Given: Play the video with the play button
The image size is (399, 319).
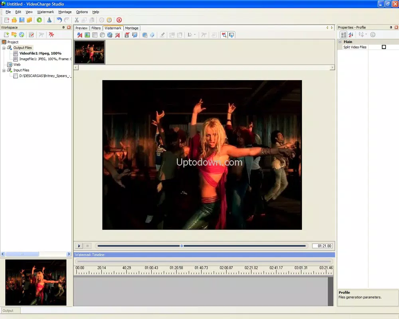Looking at the screenshot, I should 79,246.
